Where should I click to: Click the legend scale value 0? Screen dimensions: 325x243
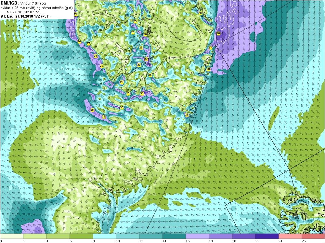pos(1,241)
